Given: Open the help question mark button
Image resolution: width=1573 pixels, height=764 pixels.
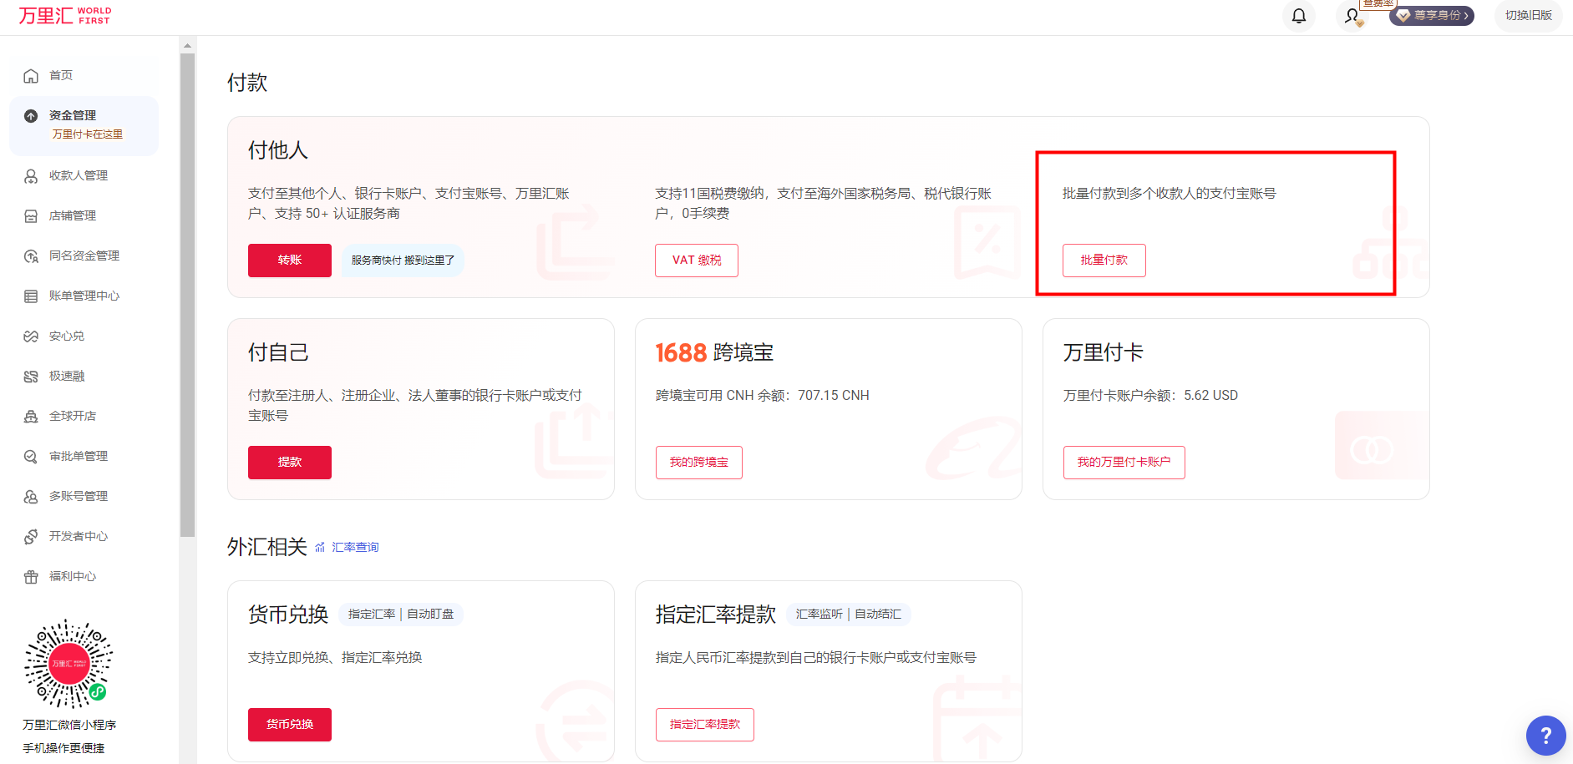Looking at the screenshot, I should coord(1545,736).
